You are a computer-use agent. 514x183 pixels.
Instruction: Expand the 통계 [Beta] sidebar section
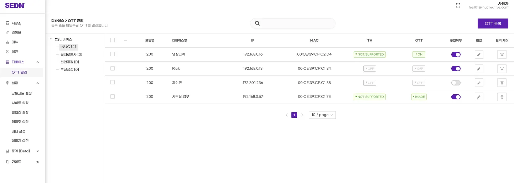38,151
